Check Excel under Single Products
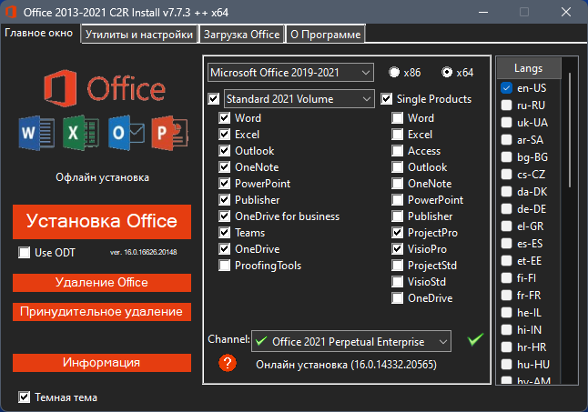Image resolution: width=588 pixels, height=412 pixels. tap(398, 135)
